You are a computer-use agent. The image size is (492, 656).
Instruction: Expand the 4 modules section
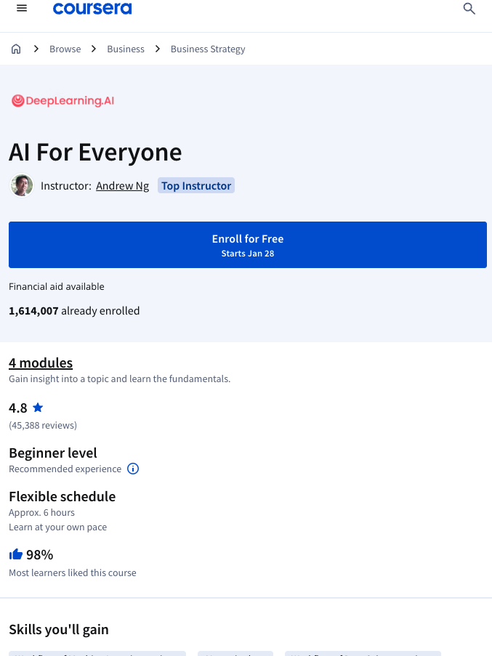pyautogui.click(x=41, y=363)
